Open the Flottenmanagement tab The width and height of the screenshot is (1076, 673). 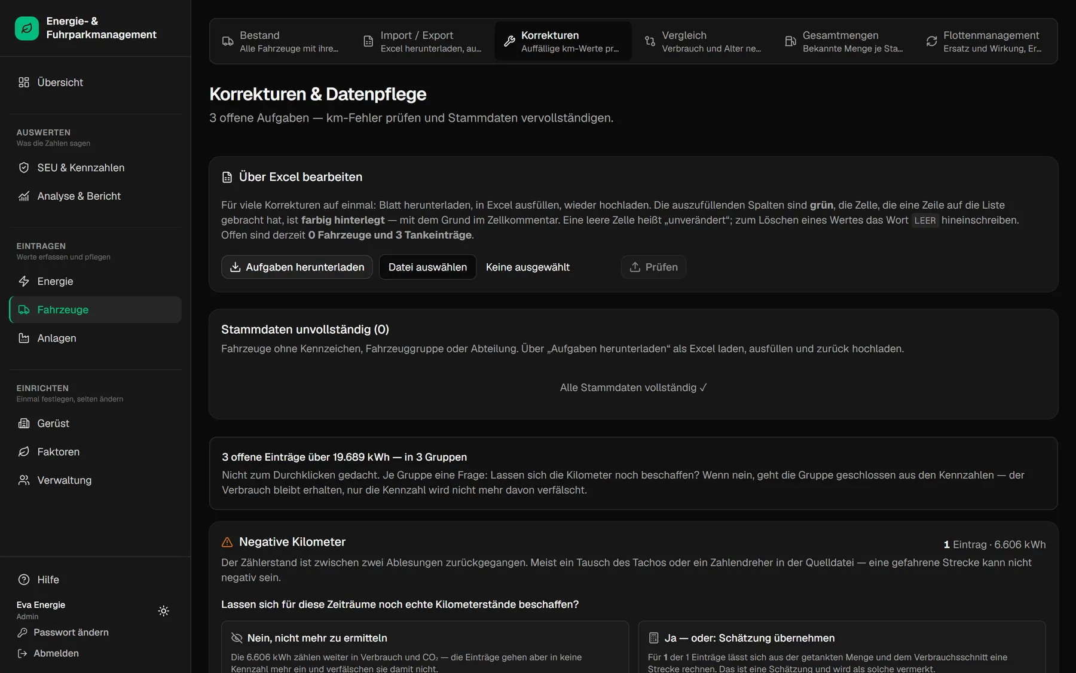tap(985, 41)
